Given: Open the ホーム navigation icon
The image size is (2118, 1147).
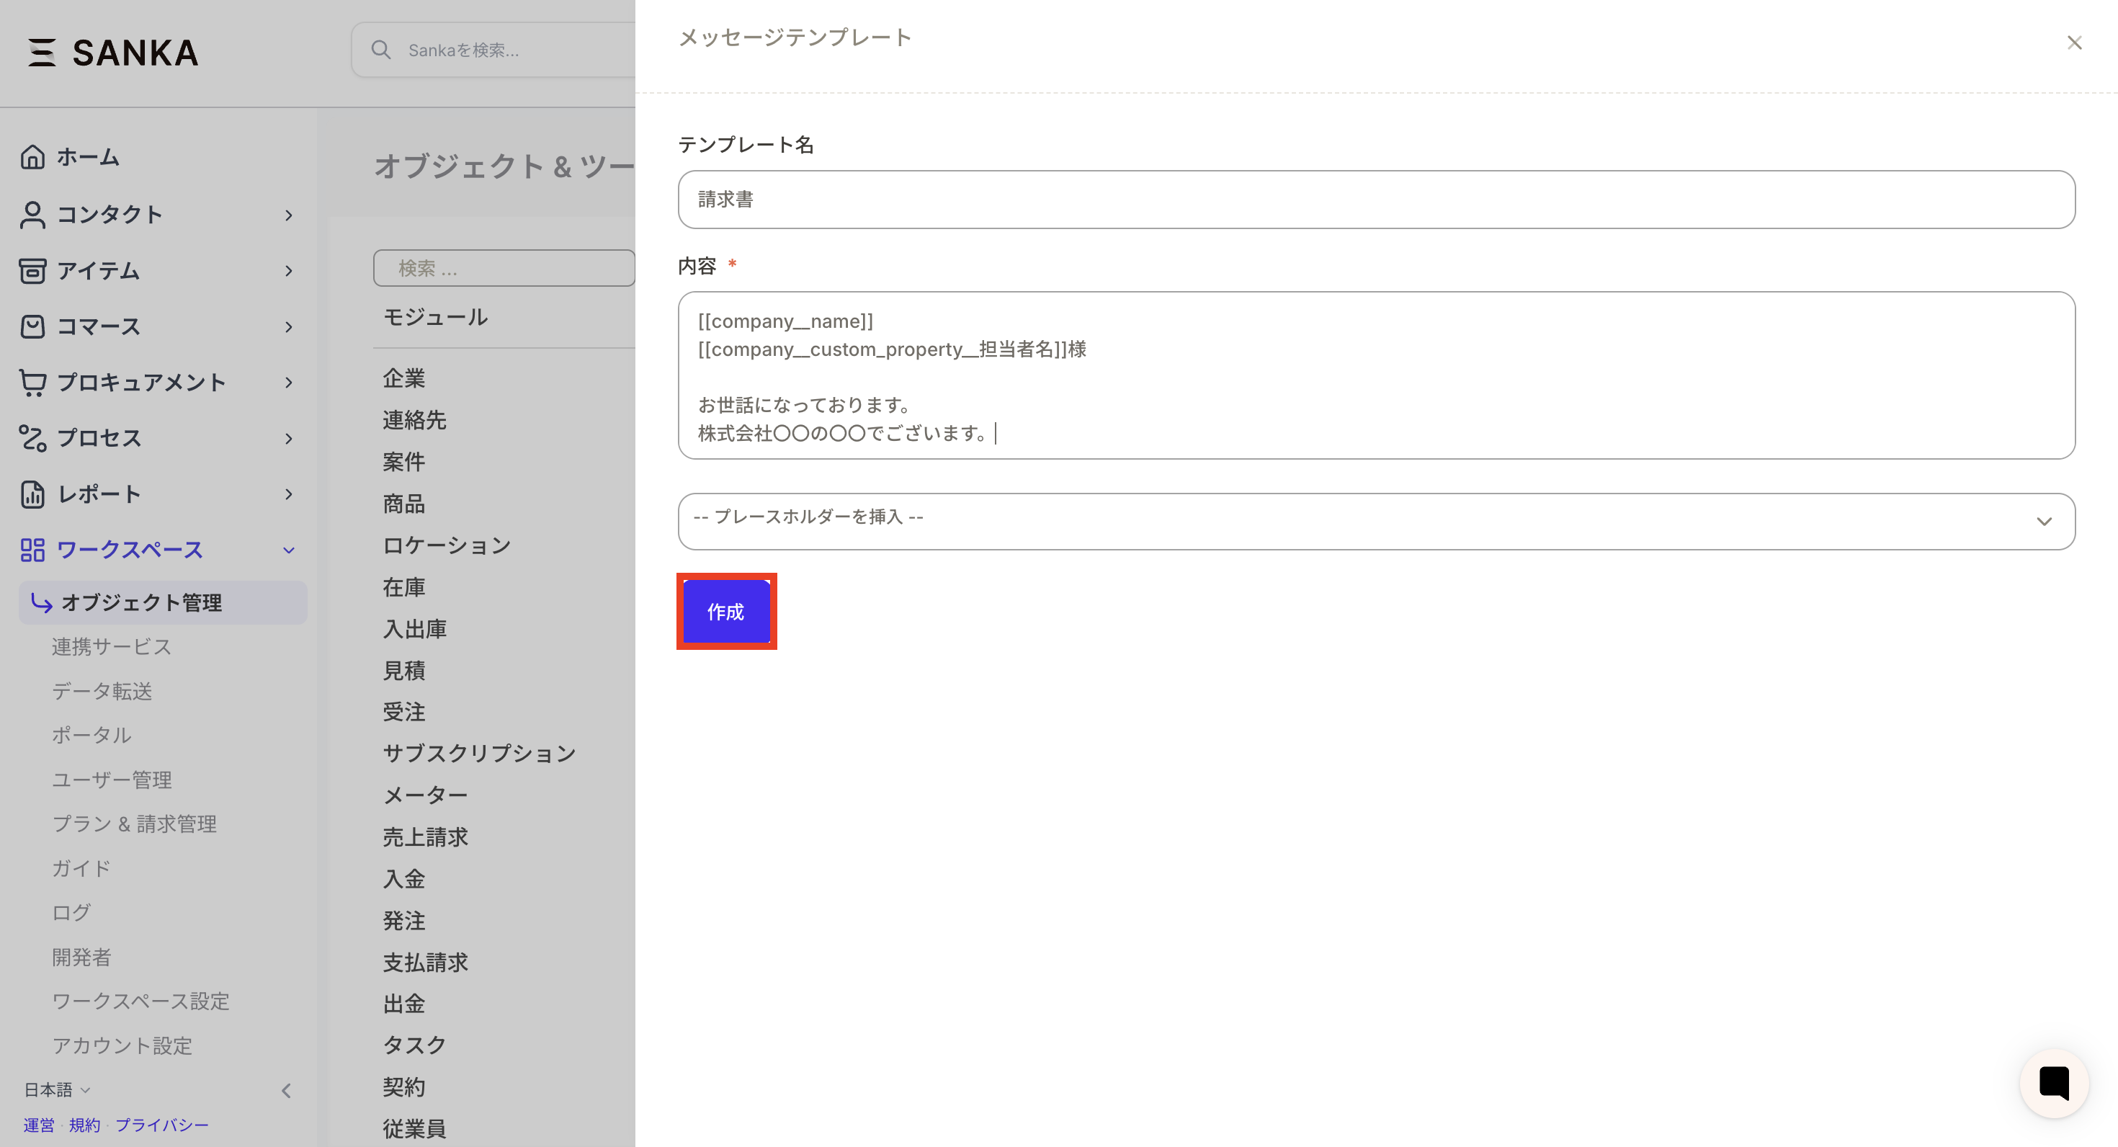Looking at the screenshot, I should 33,157.
